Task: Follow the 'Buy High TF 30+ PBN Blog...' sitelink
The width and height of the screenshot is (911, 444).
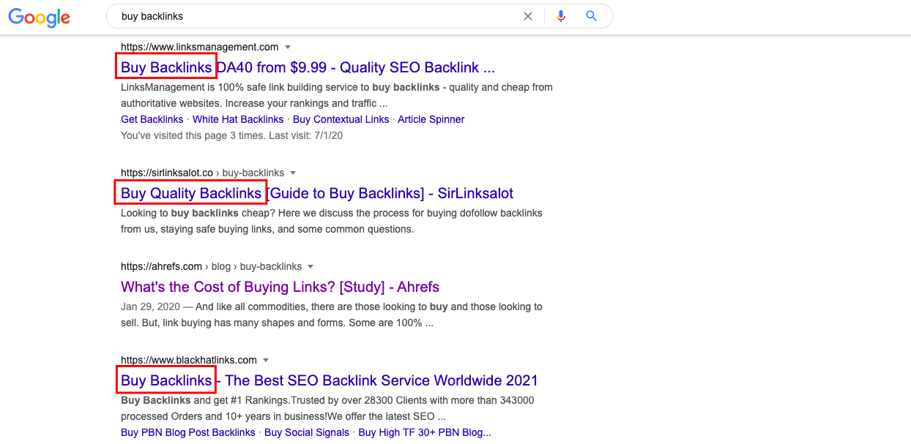Action: pos(425,432)
